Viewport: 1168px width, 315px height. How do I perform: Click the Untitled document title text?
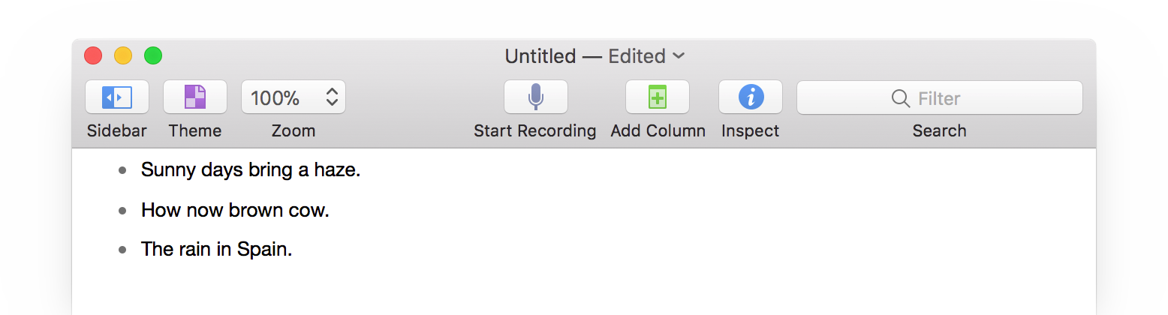point(540,56)
